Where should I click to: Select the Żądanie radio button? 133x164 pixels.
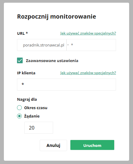19,116
